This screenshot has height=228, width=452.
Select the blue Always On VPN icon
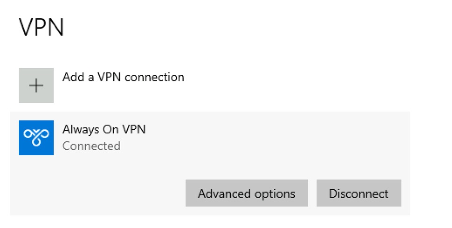point(36,138)
